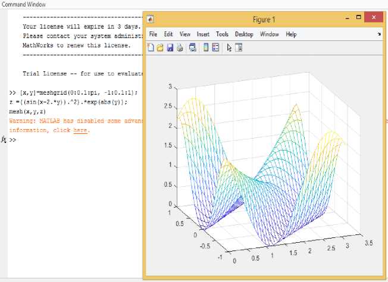Click the Link Plot toolbar icon
This screenshot has height=282, width=388.
tap(192, 48)
